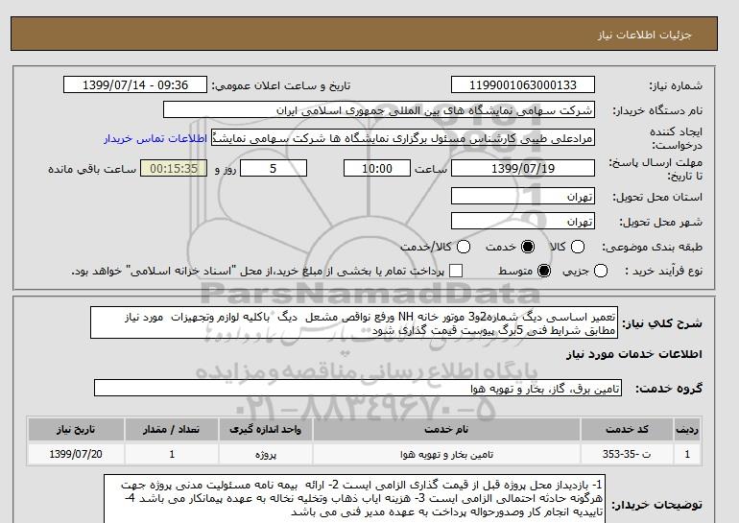Click the گروه خدمت label
The width and height of the screenshot is (739, 523).
point(669,389)
